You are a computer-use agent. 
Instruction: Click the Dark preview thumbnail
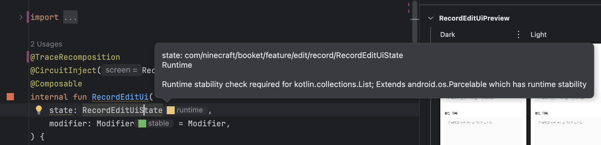click(x=483, y=121)
